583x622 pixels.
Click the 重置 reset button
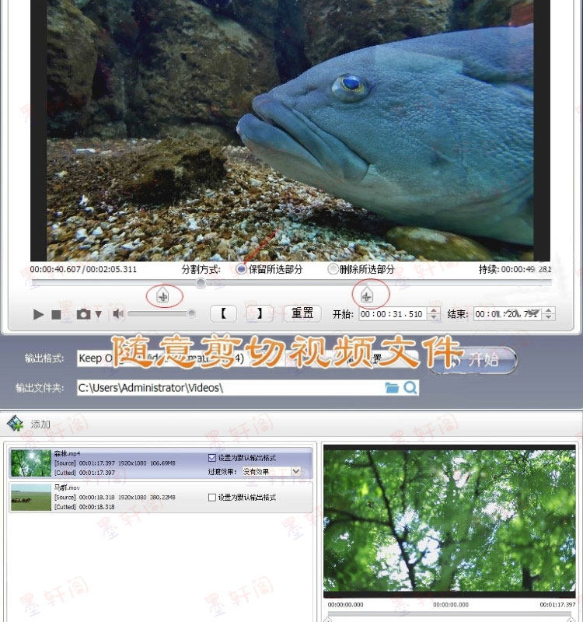302,313
